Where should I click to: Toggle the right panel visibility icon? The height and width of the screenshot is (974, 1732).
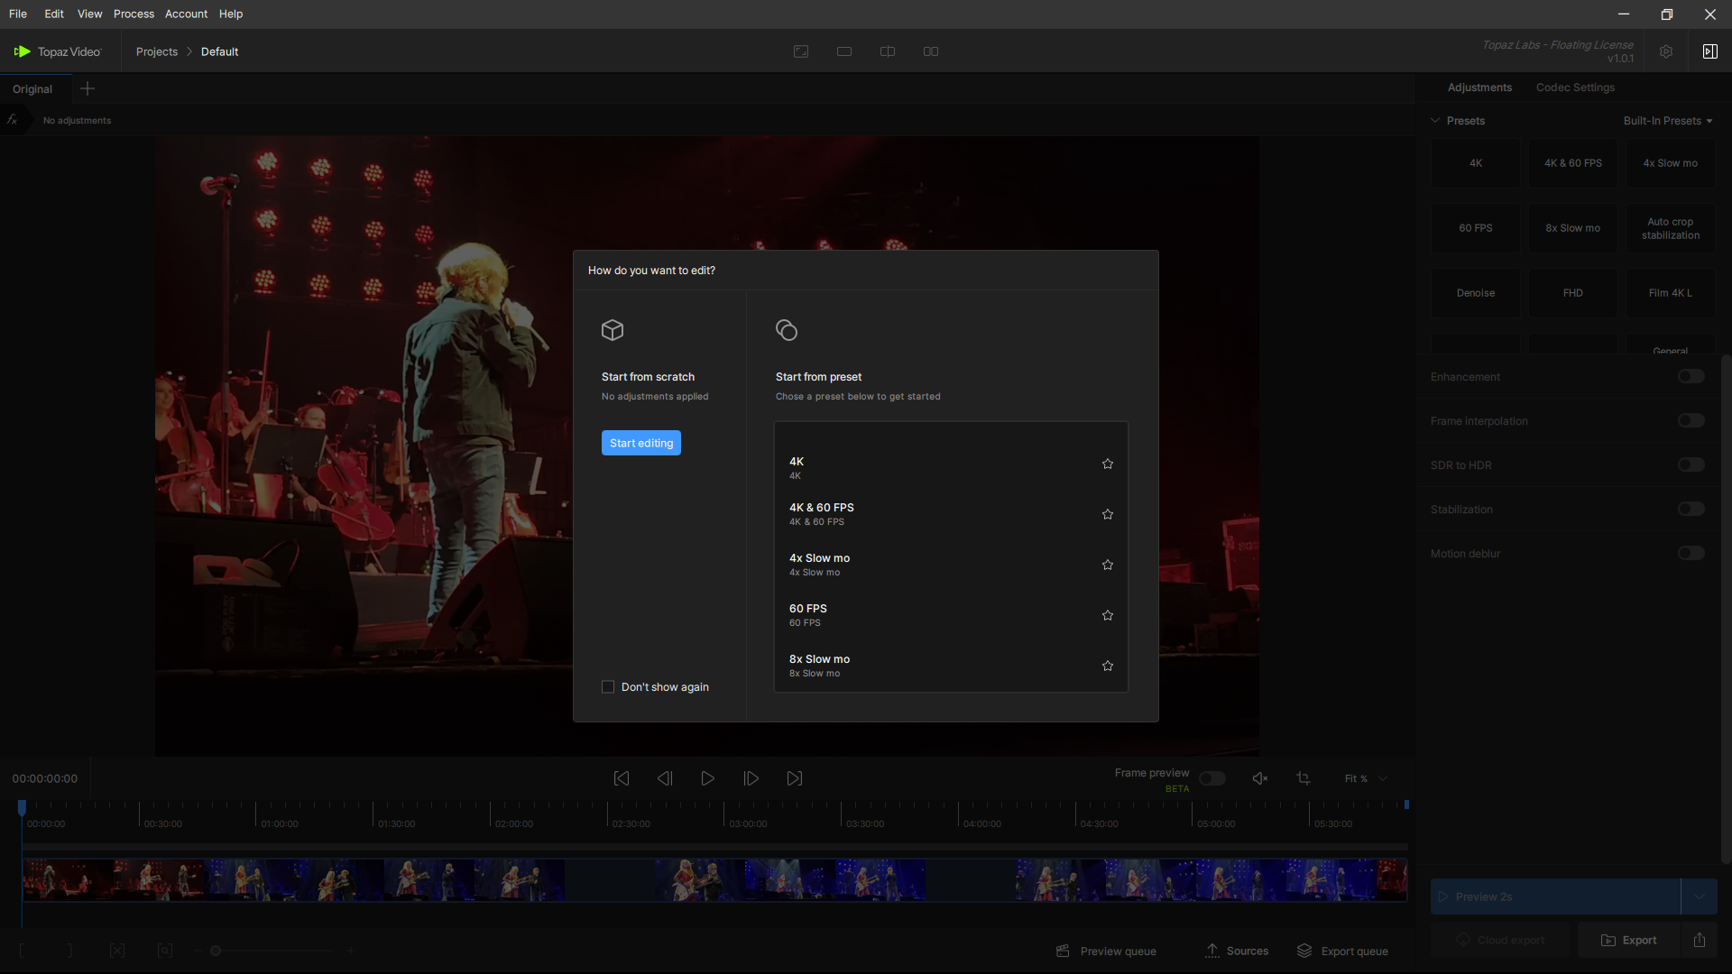1709,51
